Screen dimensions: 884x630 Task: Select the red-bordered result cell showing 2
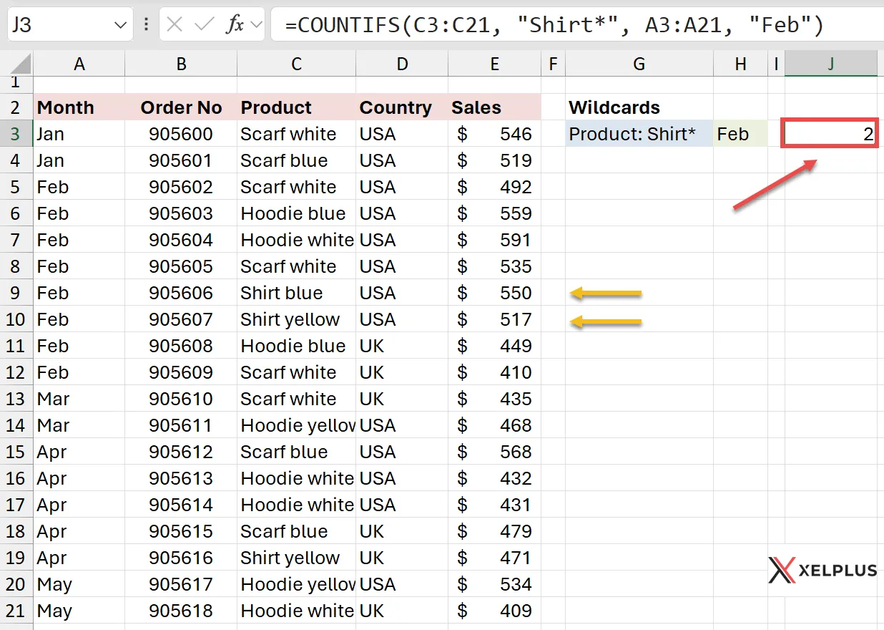(830, 134)
